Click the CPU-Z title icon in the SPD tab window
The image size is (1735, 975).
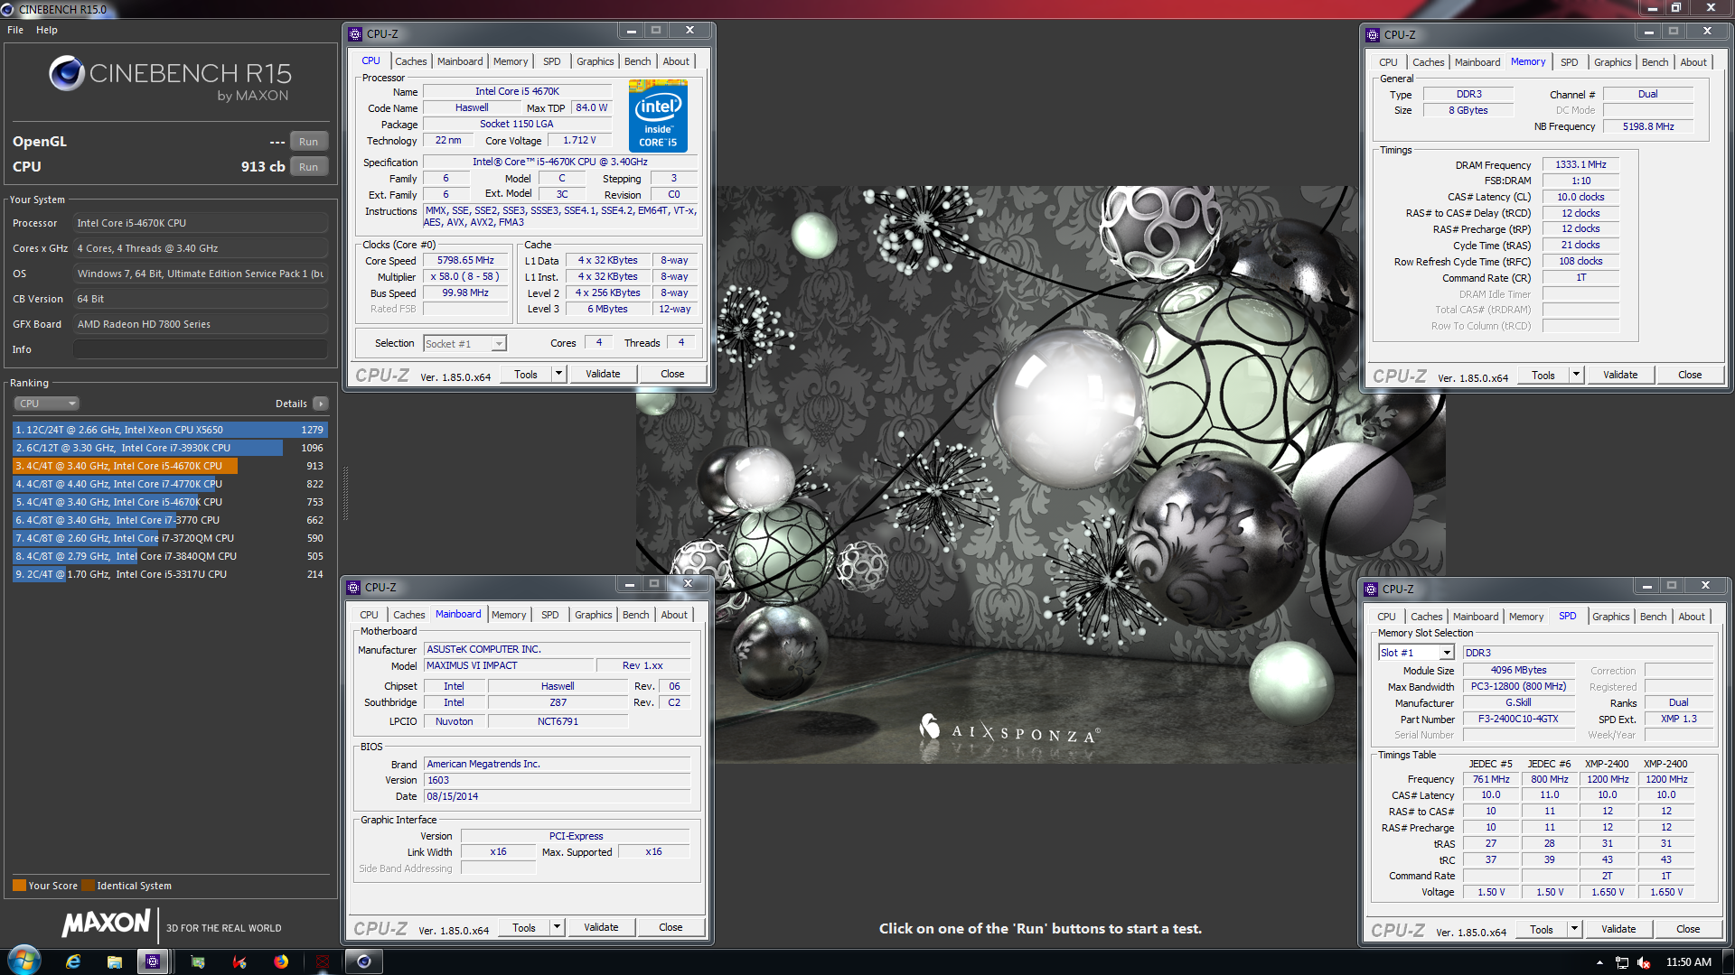point(1371,590)
